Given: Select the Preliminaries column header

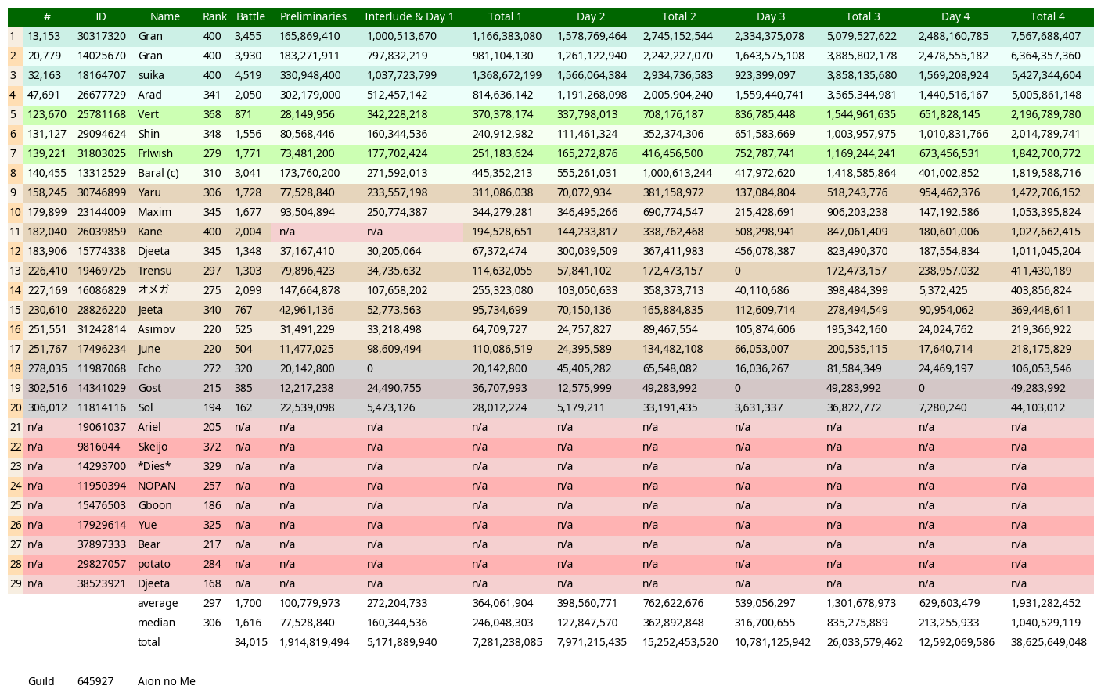Looking at the screenshot, I should 313,16.
